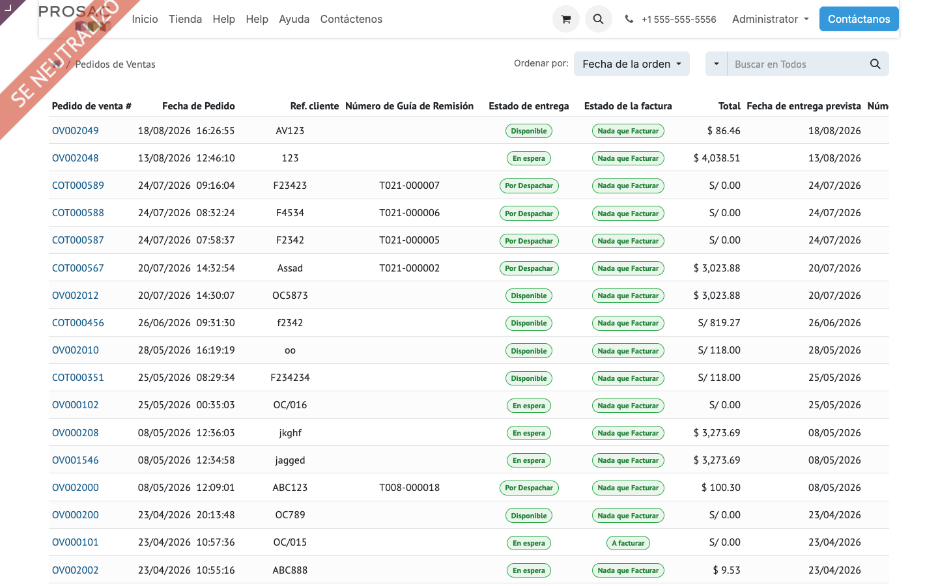
Task: Expand the Fecha de la orden sort dropdown
Action: click(x=631, y=64)
